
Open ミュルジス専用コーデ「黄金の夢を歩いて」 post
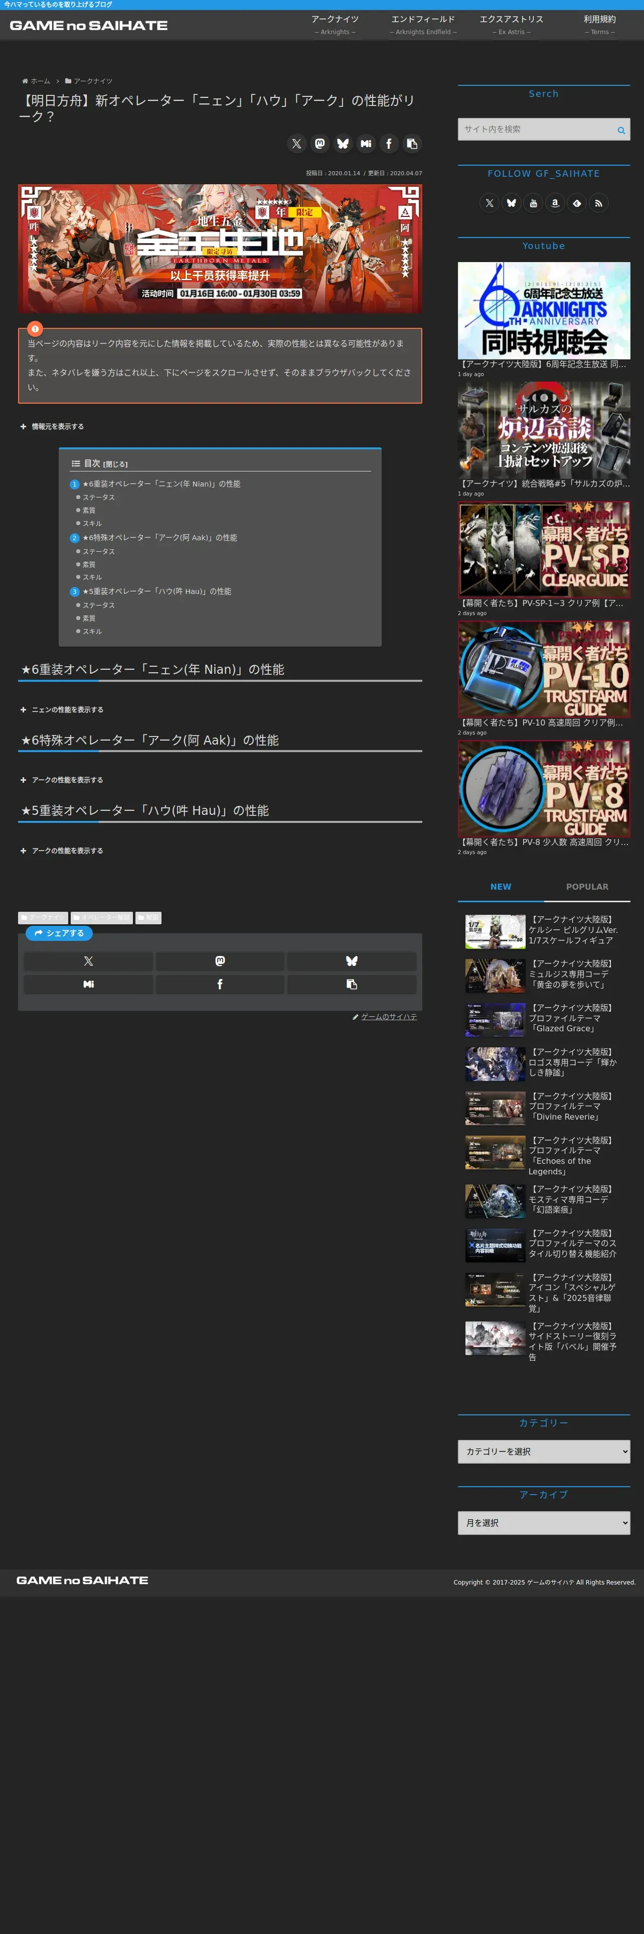point(544,975)
